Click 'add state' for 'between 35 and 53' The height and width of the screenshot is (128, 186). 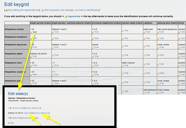coord(28,113)
